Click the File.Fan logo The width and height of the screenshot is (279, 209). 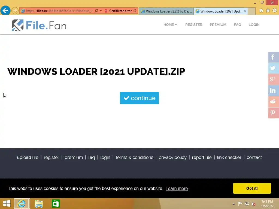39,25
